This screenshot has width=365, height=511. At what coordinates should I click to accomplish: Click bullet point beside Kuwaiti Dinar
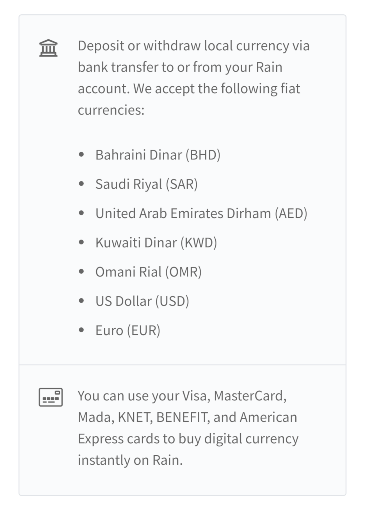(81, 242)
